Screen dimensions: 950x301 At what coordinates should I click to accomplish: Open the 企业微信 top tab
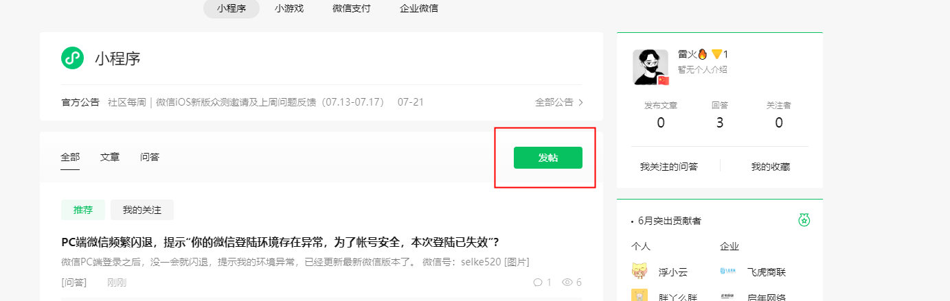(419, 8)
